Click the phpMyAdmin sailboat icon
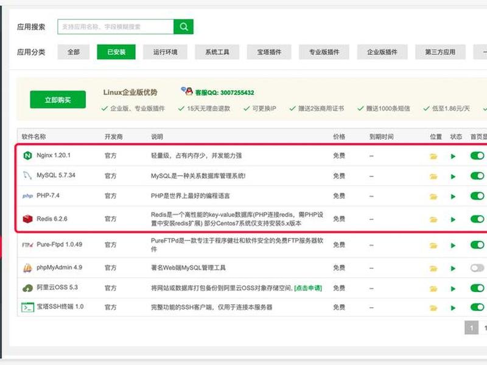 27,268
